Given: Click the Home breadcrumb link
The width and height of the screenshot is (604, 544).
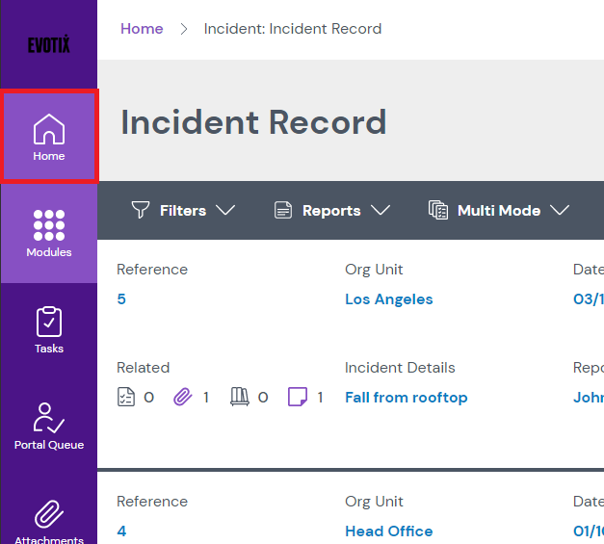Looking at the screenshot, I should click(x=142, y=29).
